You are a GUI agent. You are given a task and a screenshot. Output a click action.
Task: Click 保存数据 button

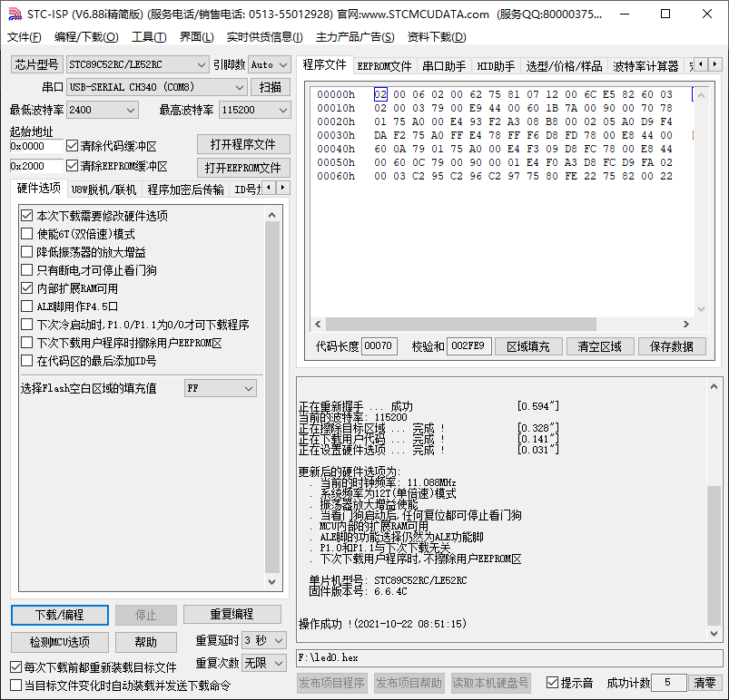[672, 346]
